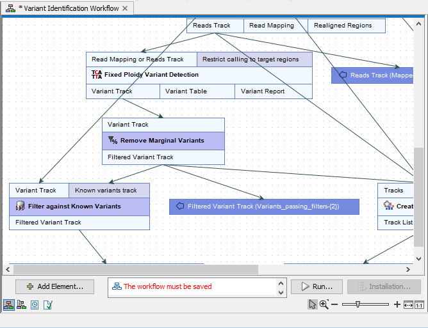Image resolution: width=428 pixels, height=328 pixels.
Task: Open the history clock icon view
Action: point(34,305)
